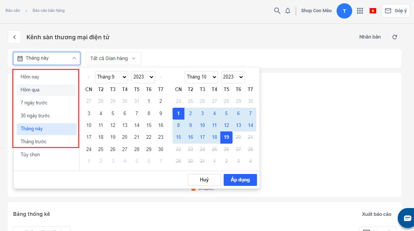Click the back arrow button
Screen dimensions: 414x231
point(14,37)
